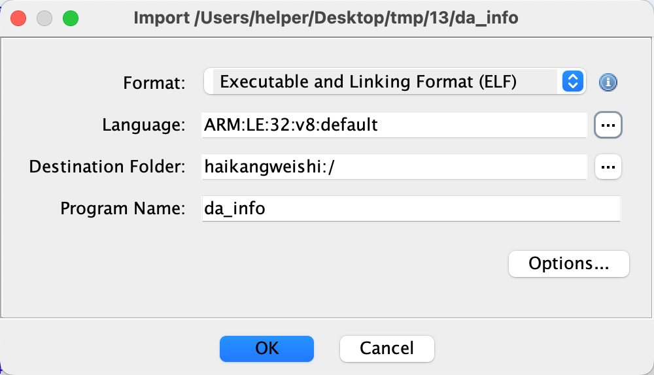Click the Language: label
This screenshot has width=654, height=375.
pyautogui.click(x=143, y=125)
